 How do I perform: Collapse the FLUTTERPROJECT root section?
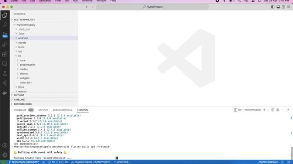pos(44,20)
